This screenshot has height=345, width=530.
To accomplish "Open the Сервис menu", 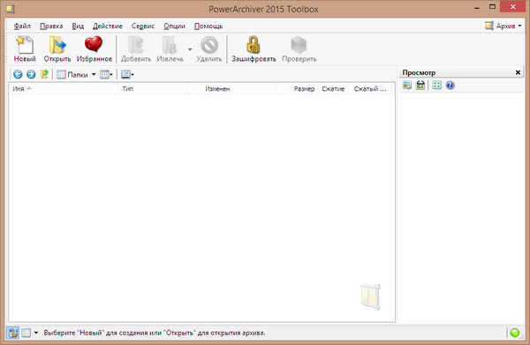I will click(143, 26).
